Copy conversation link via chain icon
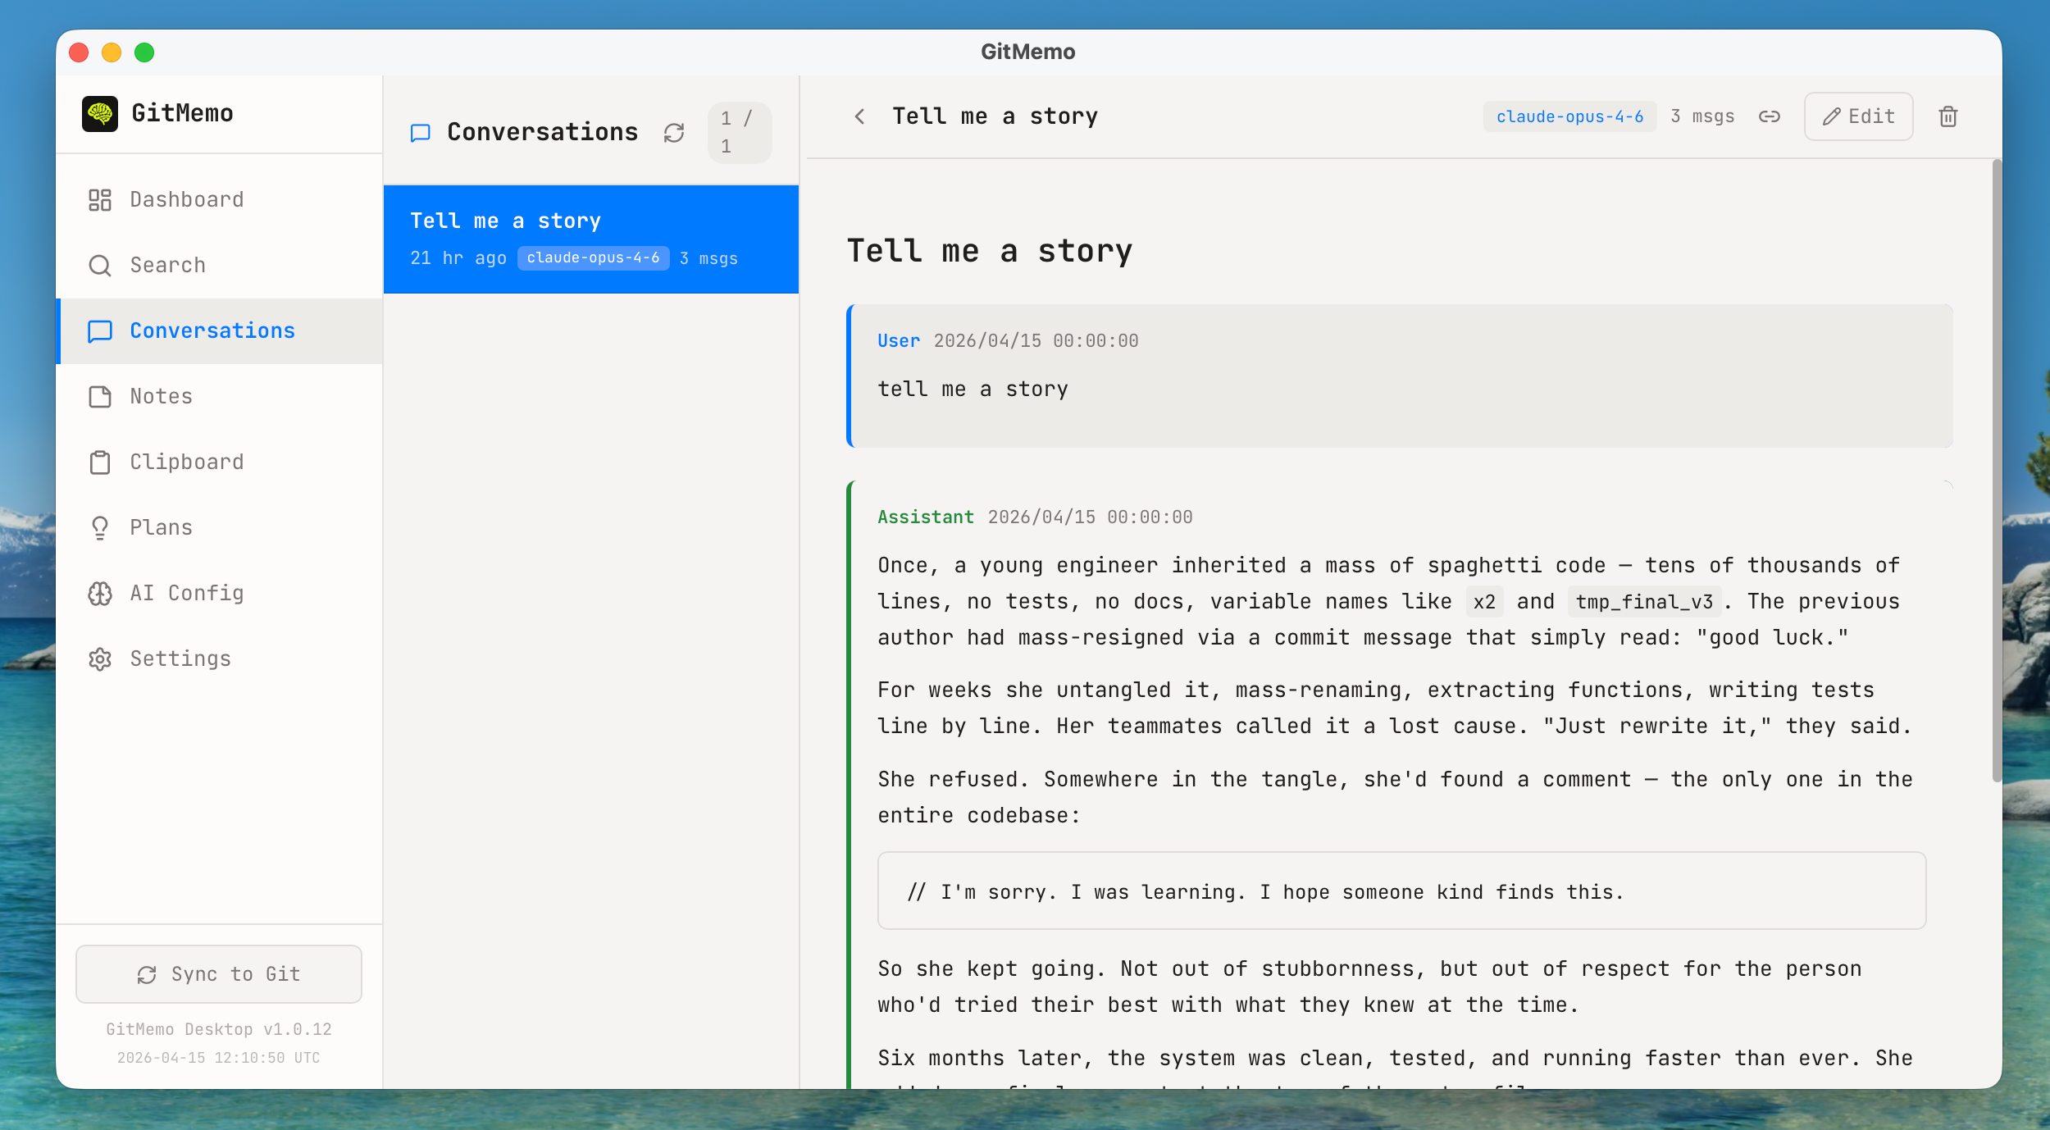This screenshot has width=2050, height=1130. 1770,116
